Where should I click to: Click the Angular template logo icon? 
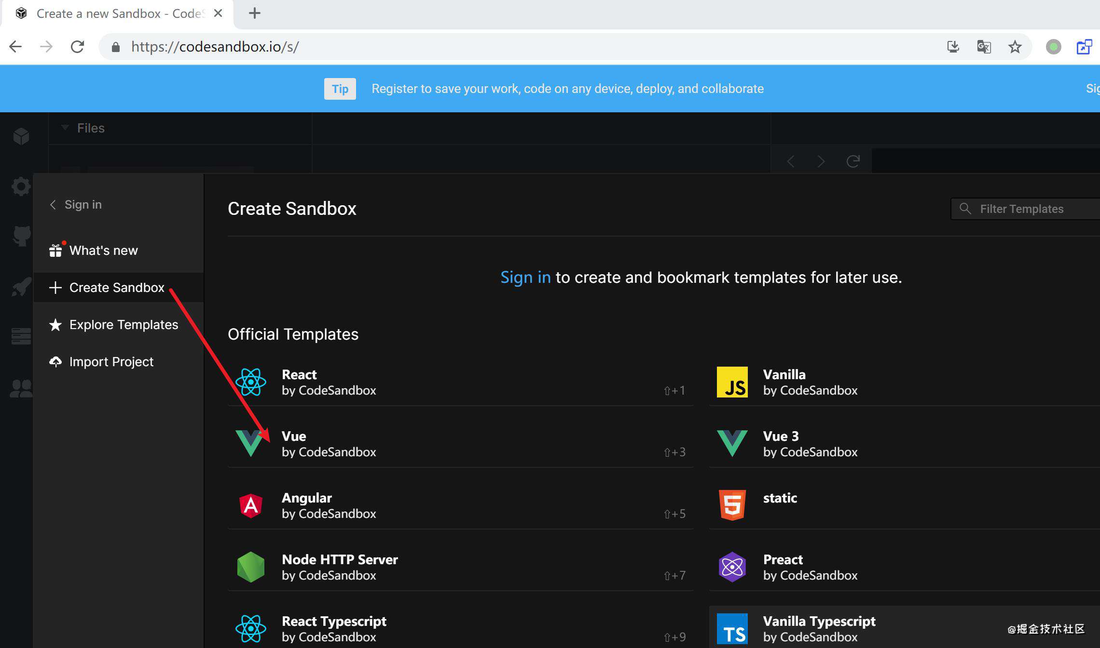click(251, 505)
